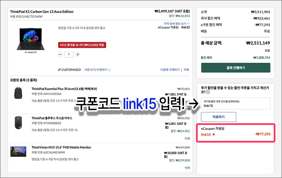
Task: Remove the ThinkPad 블루투스 무소음 마우스 item
Action: (x=187, y=139)
